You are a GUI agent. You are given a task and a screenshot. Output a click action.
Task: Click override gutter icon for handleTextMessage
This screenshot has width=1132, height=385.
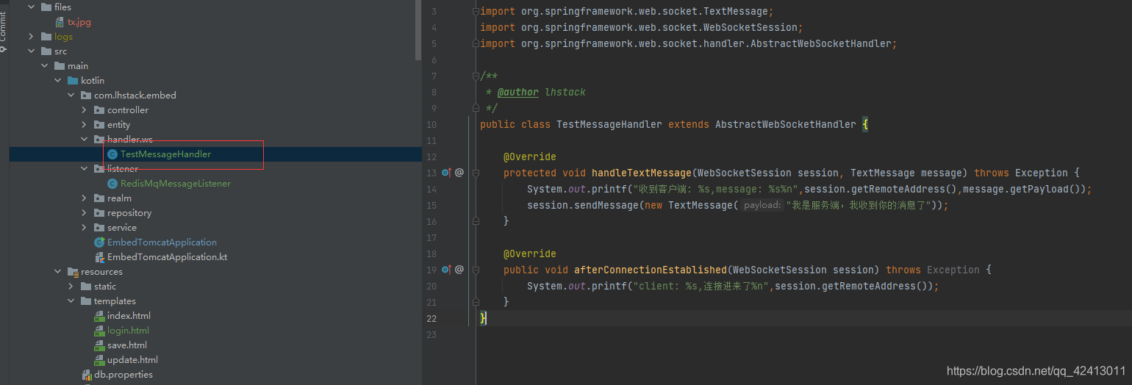tap(446, 173)
